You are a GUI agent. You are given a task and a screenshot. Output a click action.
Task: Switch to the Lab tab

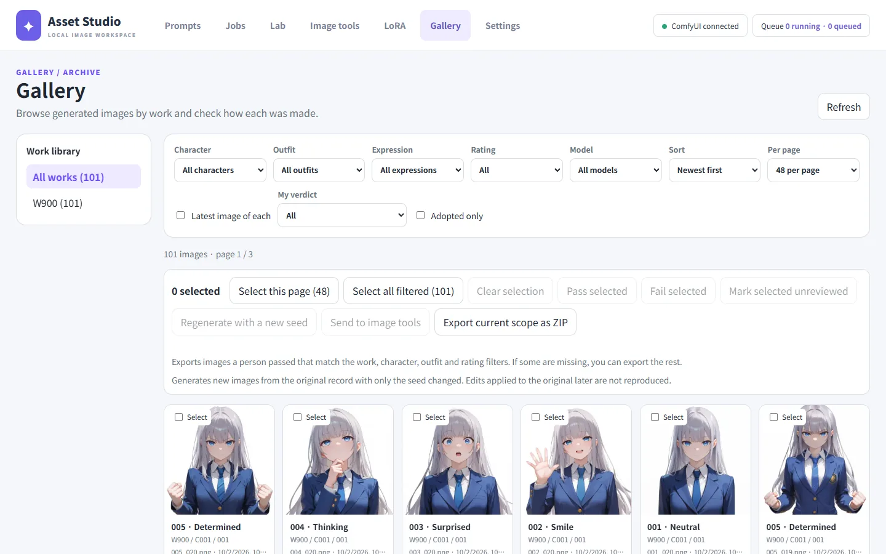[277, 25]
